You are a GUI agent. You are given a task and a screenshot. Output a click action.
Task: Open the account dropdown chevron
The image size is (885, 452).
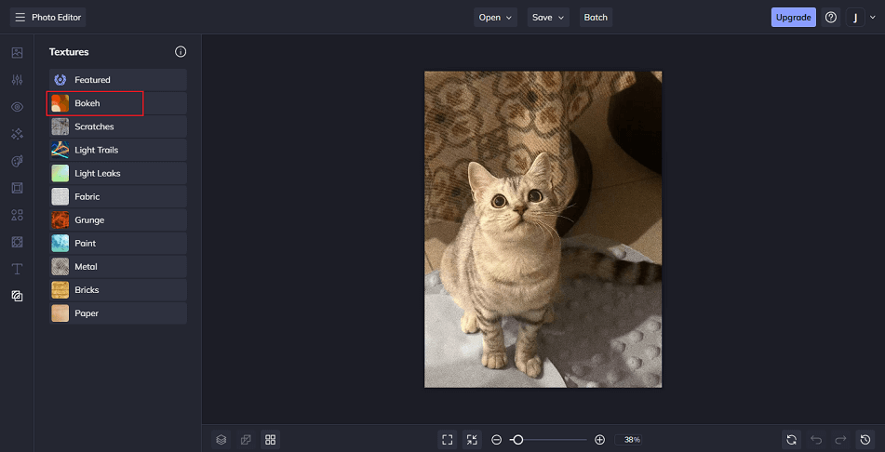873,18
